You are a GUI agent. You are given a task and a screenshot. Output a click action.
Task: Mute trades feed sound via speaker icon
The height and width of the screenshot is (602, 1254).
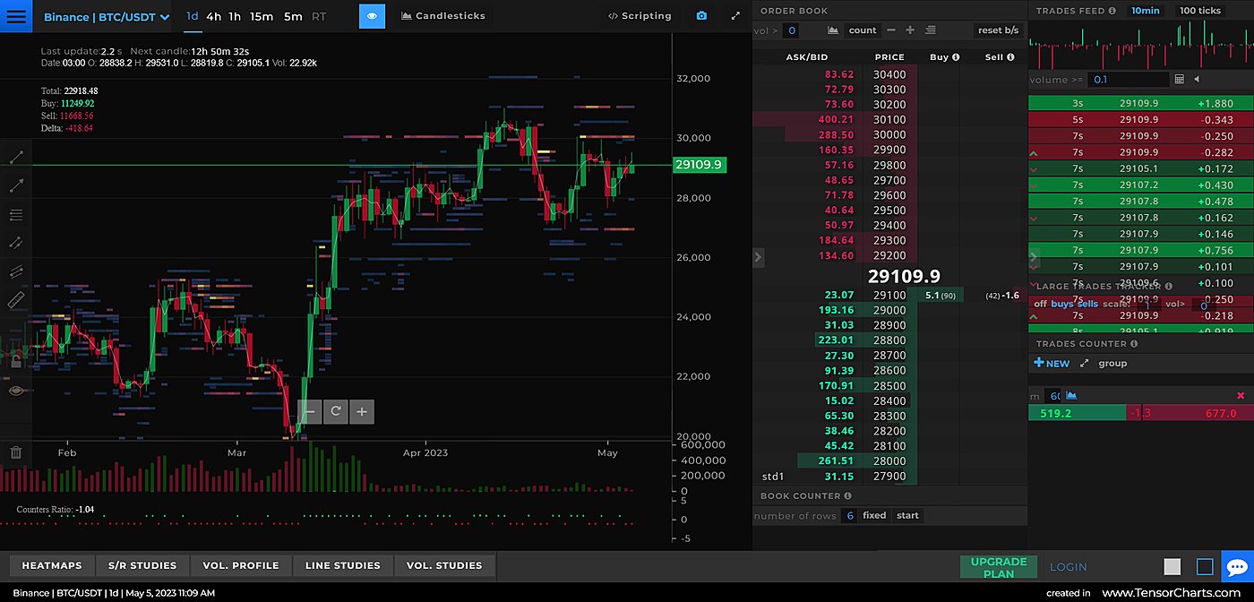pos(1198,80)
